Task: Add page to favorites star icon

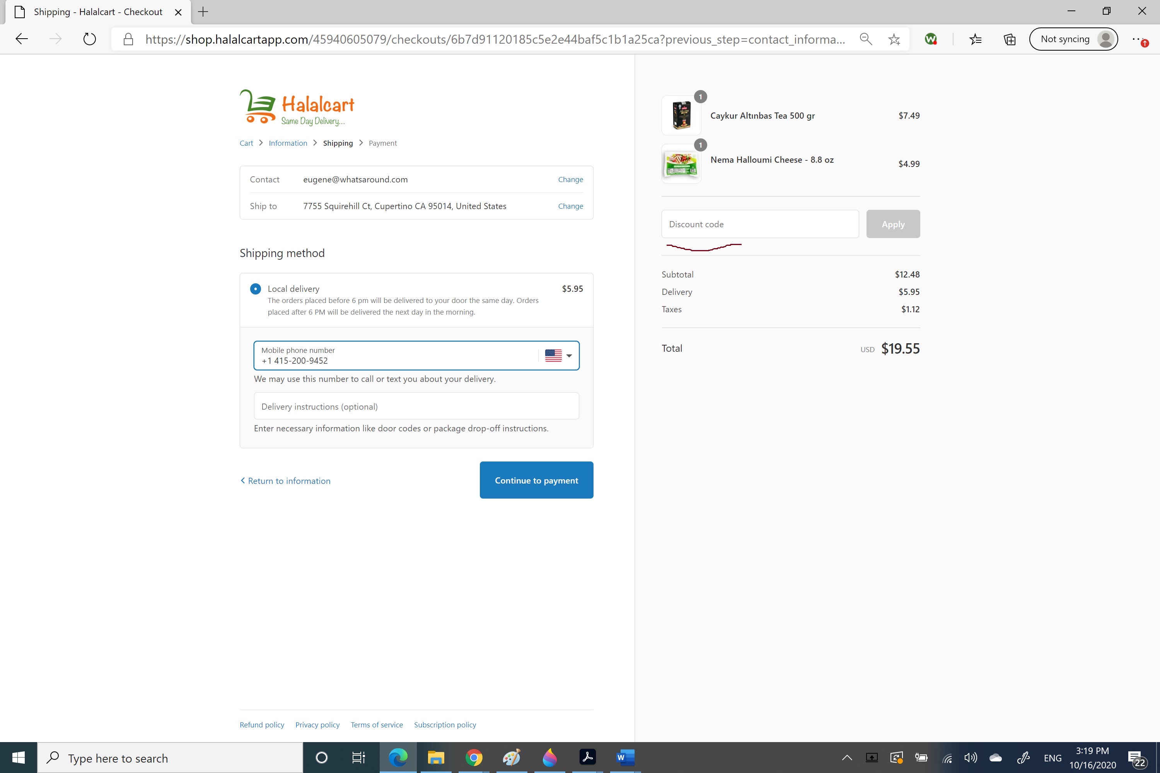Action: pos(894,39)
